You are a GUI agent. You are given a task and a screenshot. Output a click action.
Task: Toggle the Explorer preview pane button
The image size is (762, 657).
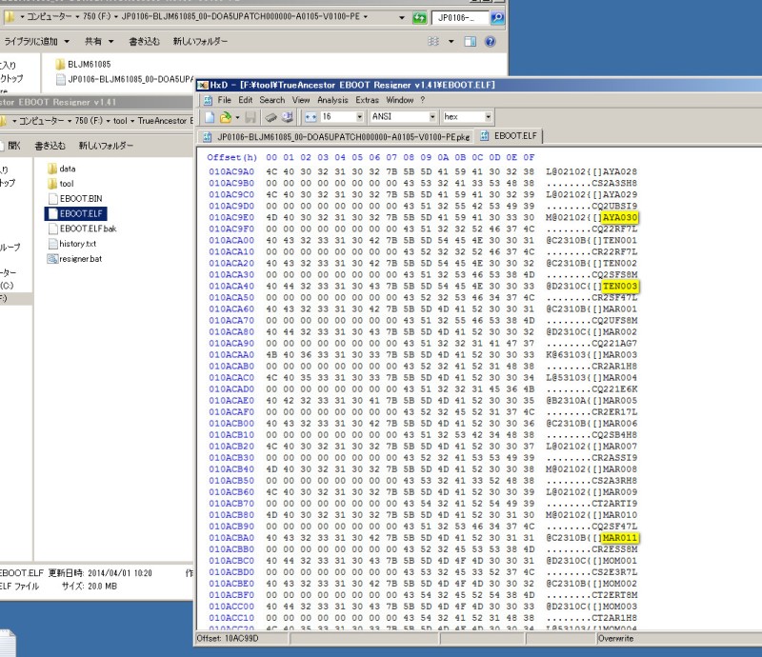(x=471, y=42)
